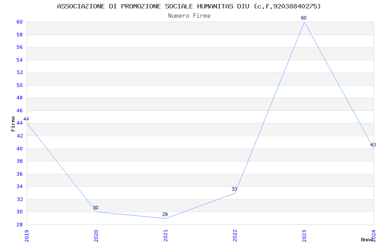This screenshot has width=378, height=244.
Task: Click the y-axis tick value 36
Action: [20, 174]
